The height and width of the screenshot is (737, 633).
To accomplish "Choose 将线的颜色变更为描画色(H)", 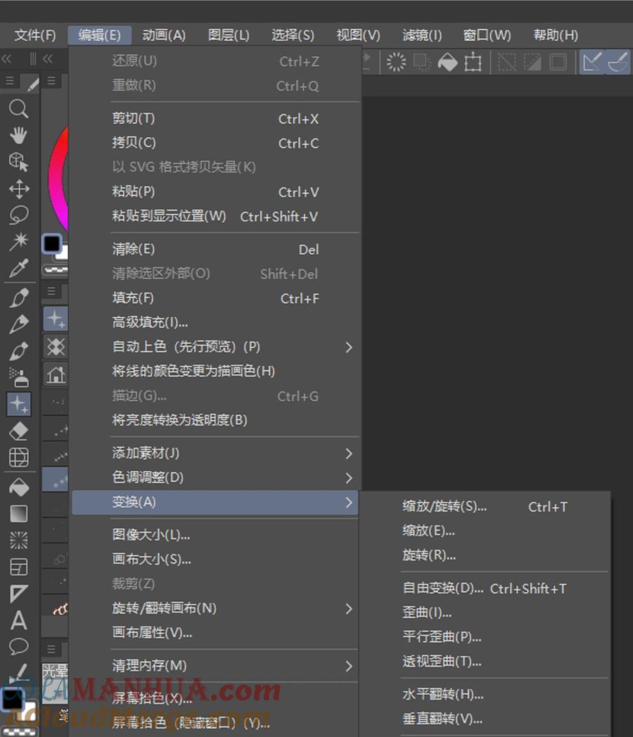I will pyautogui.click(x=215, y=371).
